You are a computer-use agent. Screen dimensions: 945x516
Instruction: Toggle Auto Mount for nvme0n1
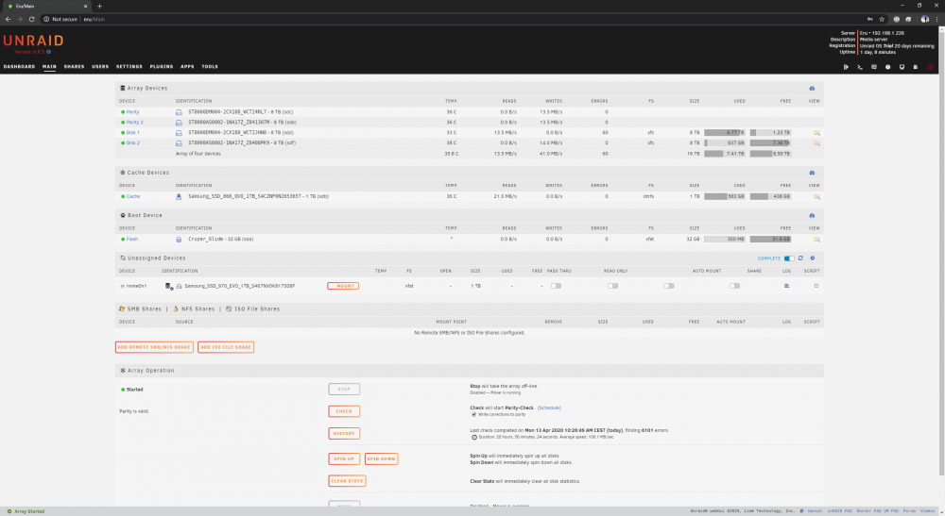tap(669, 286)
